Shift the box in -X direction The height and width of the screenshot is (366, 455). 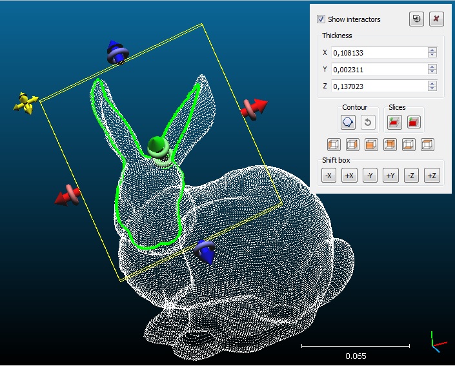[x=329, y=176]
